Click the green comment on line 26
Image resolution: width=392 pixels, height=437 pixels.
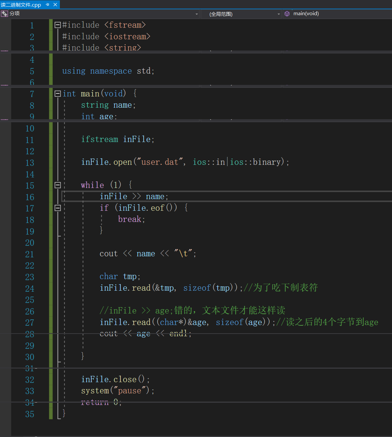[192, 310]
